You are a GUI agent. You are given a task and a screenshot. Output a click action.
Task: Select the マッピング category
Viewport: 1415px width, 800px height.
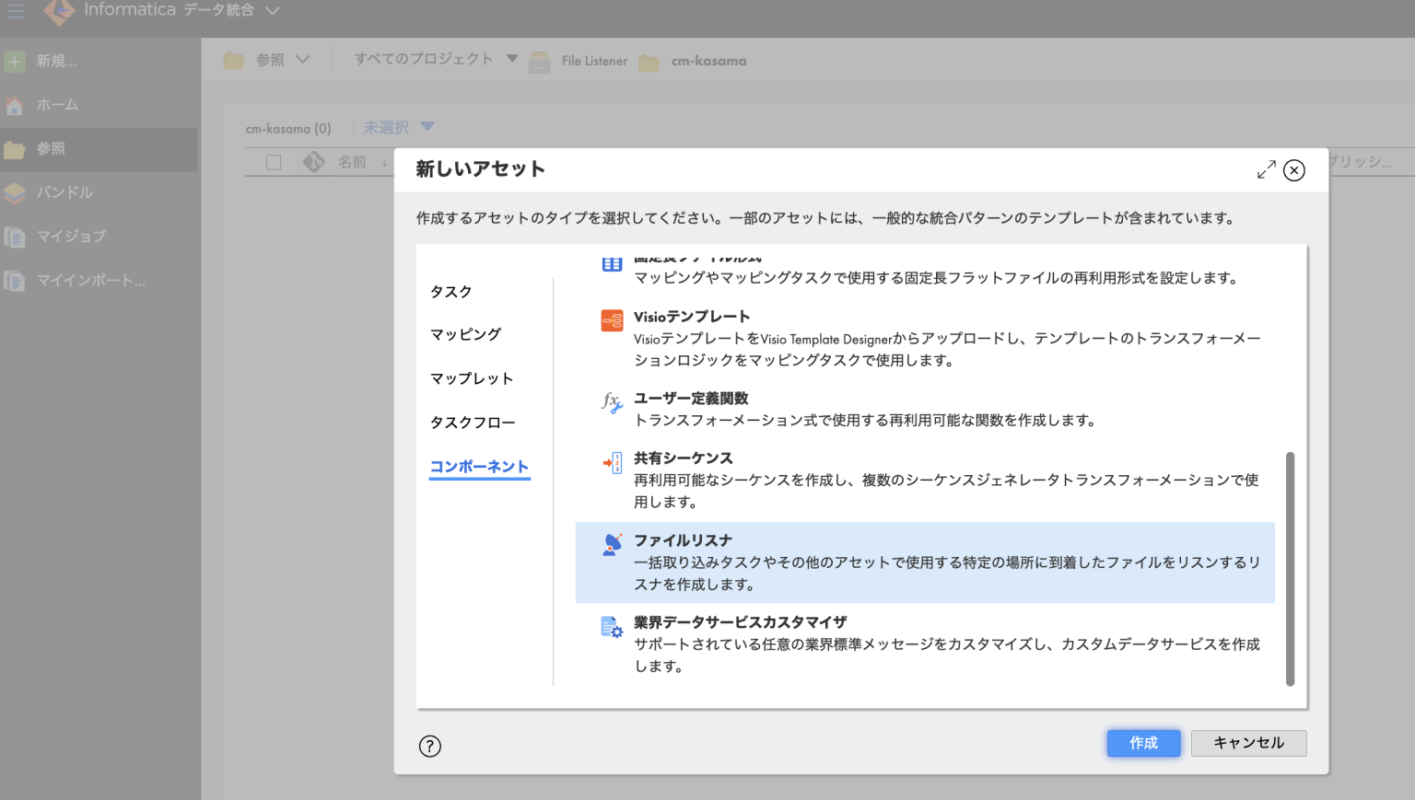464,334
